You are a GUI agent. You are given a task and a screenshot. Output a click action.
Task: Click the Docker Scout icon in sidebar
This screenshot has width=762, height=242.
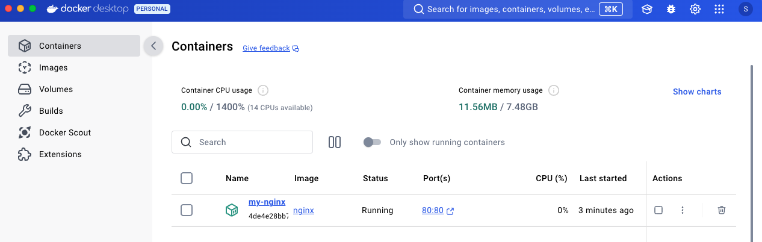[25, 132]
